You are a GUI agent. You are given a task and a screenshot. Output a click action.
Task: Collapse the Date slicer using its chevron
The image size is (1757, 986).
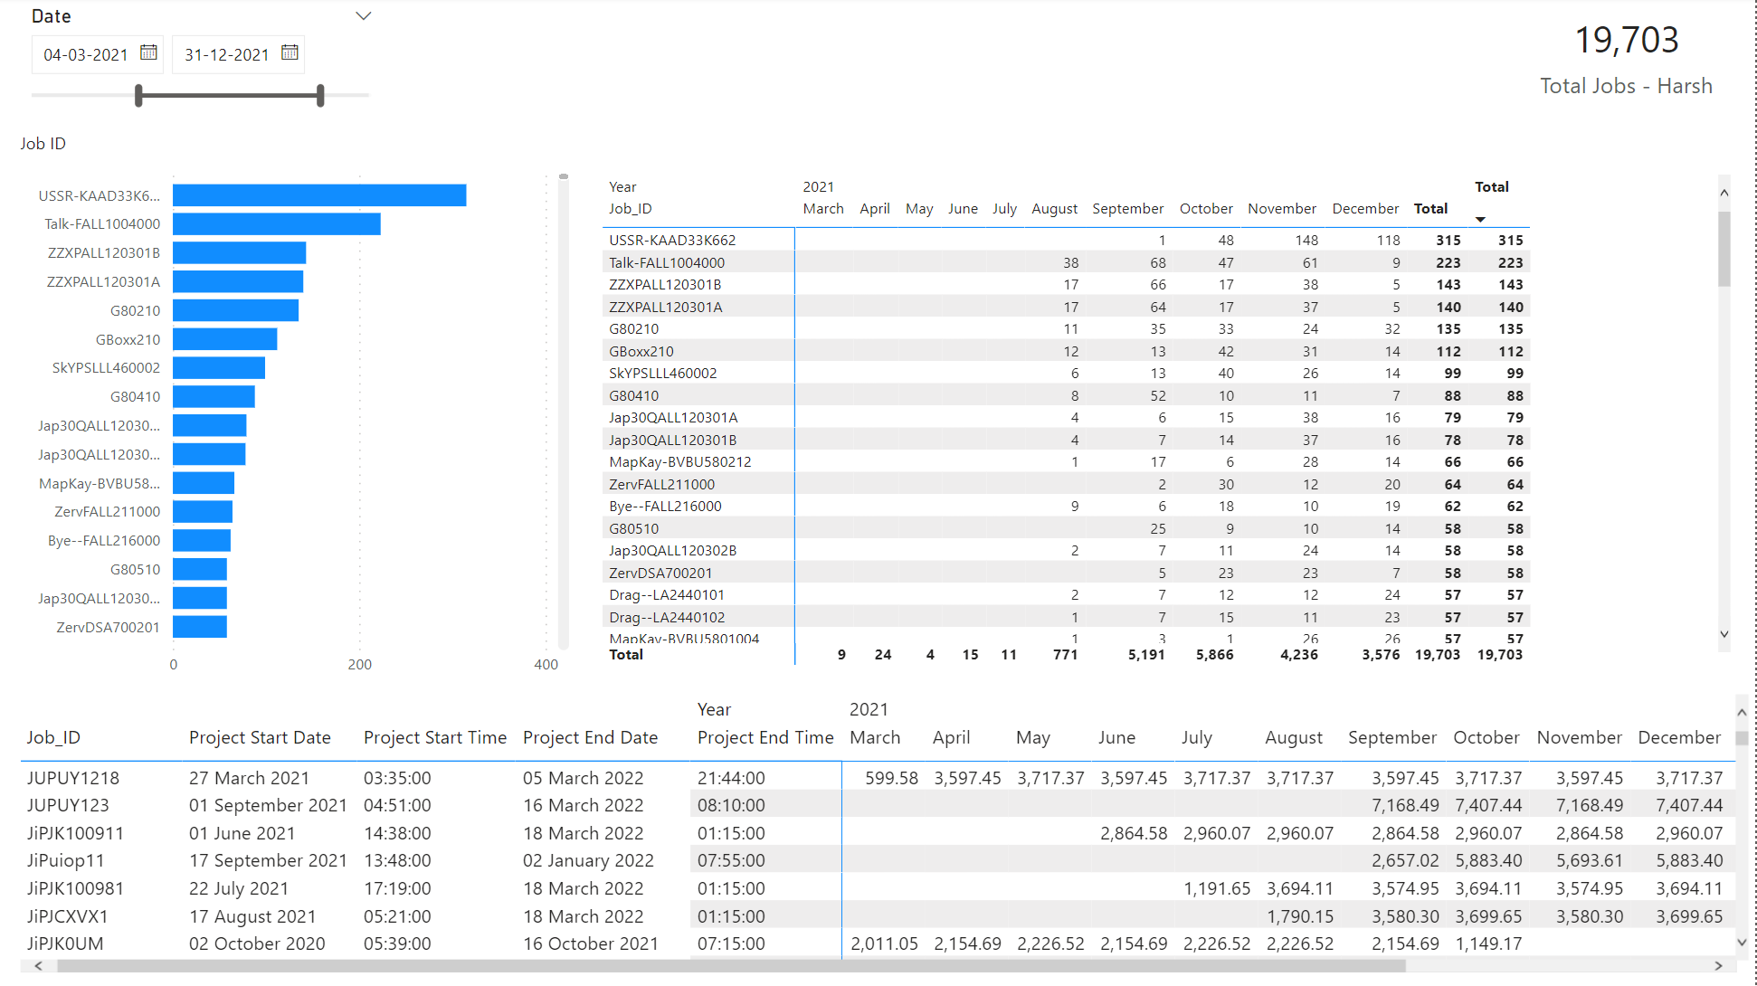click(x=363, y=15)
